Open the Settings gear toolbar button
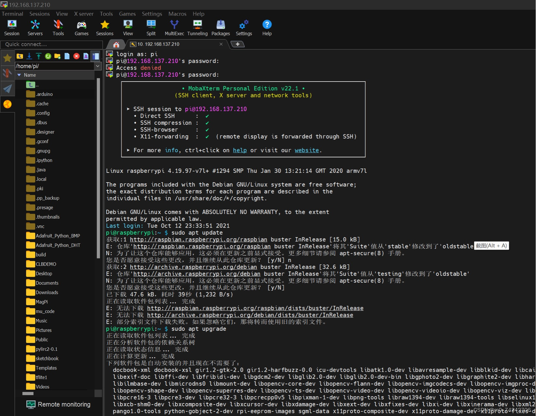Image resolution: width=536 pixels, height=416 pixels. 244,28
